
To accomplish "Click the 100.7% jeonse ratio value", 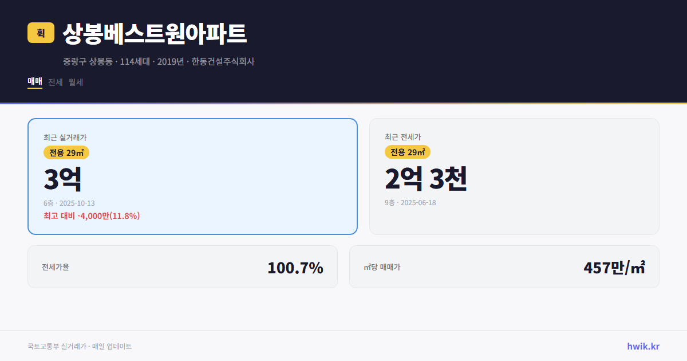I will coord(295,266).
